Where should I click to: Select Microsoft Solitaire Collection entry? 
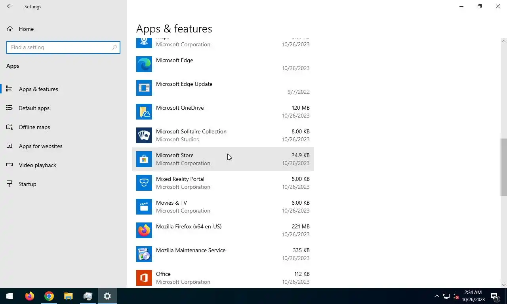pyautogui.click(x=223, y=135)
